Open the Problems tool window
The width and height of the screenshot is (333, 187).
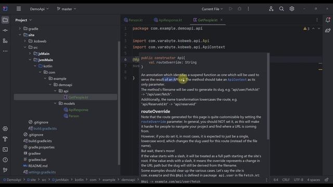(5, 160)
